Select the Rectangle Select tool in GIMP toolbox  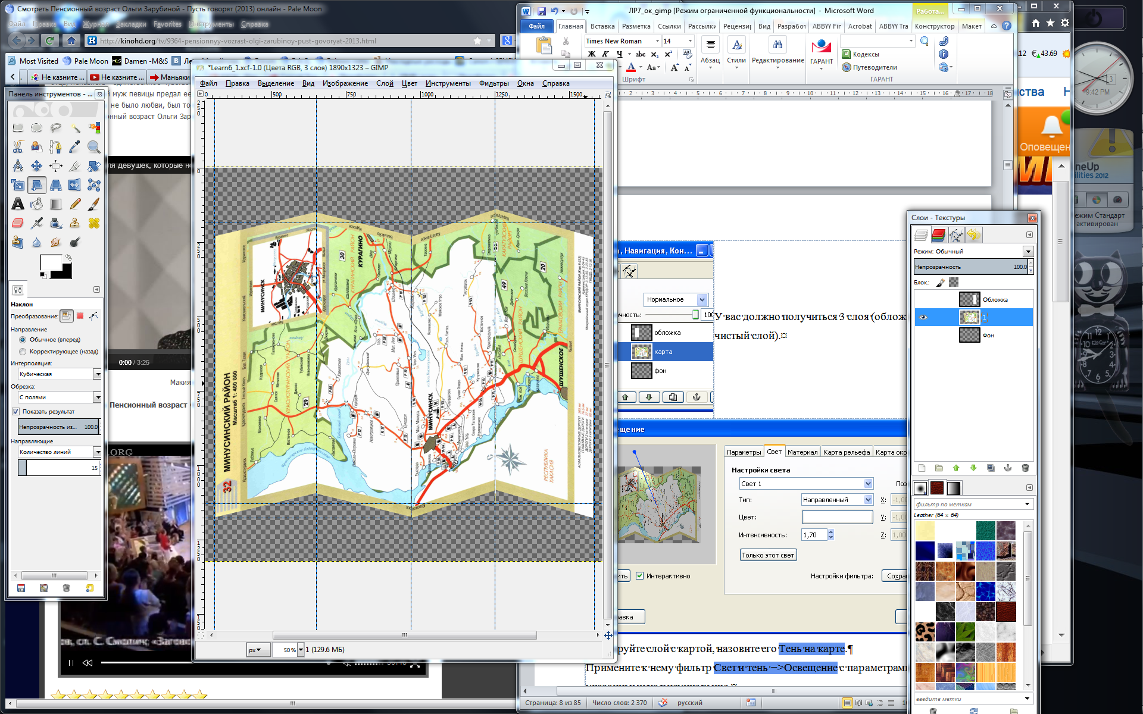(x=18, y=128)
